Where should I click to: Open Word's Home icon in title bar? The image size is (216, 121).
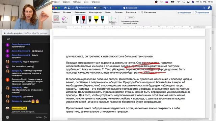coord(65,8)
